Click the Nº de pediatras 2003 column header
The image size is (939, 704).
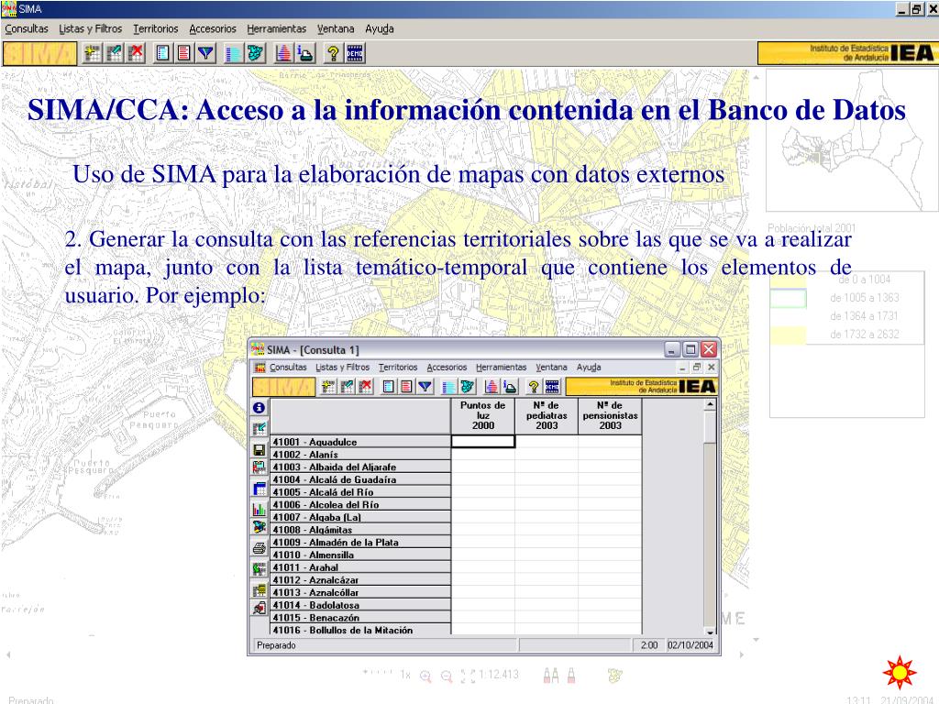click(547, 415)
